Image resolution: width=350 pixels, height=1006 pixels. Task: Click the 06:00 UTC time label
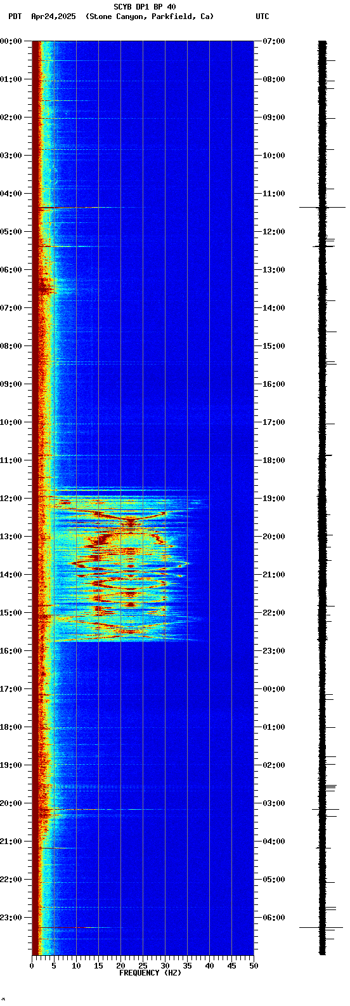tap(274, 918)
